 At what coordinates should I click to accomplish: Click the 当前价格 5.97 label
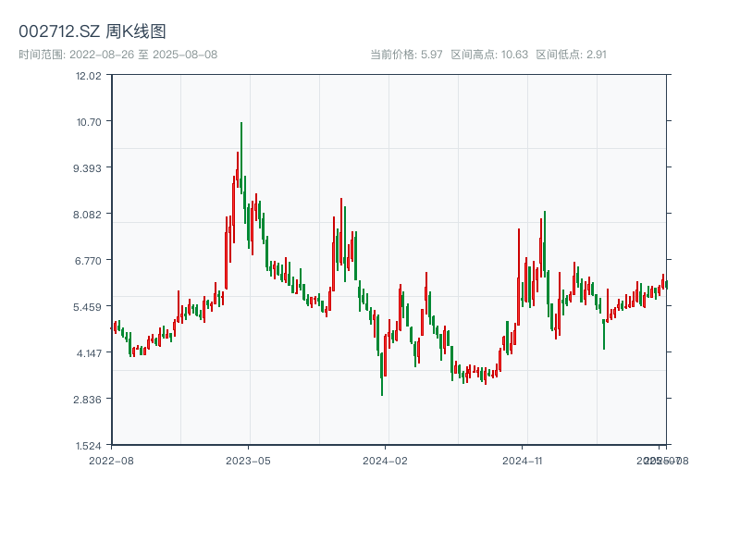coord(406,55)
